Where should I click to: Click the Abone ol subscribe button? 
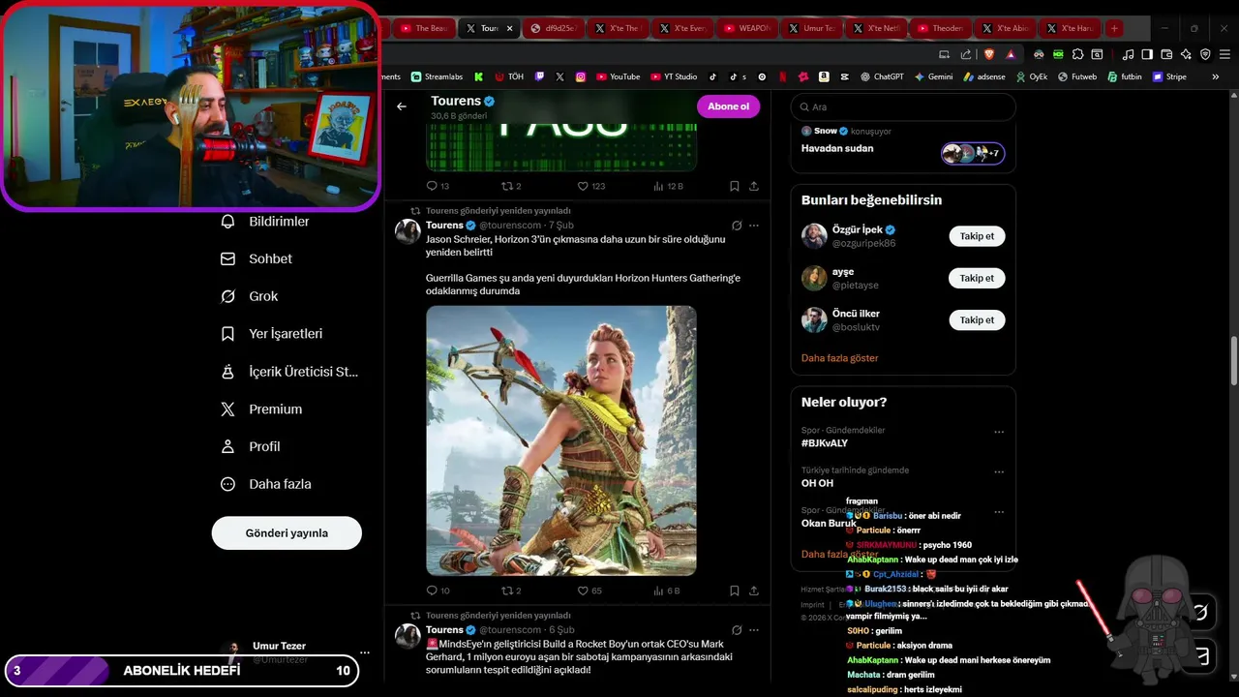[728, 106]
